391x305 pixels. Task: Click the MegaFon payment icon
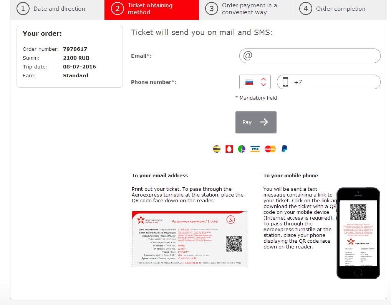241,149
